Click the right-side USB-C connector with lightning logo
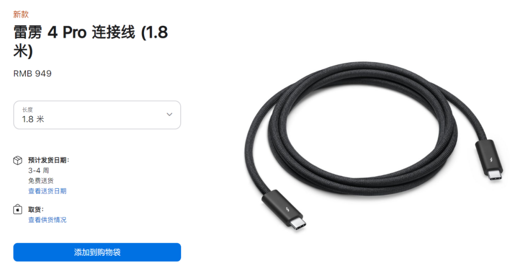 [x=489, y=160]
